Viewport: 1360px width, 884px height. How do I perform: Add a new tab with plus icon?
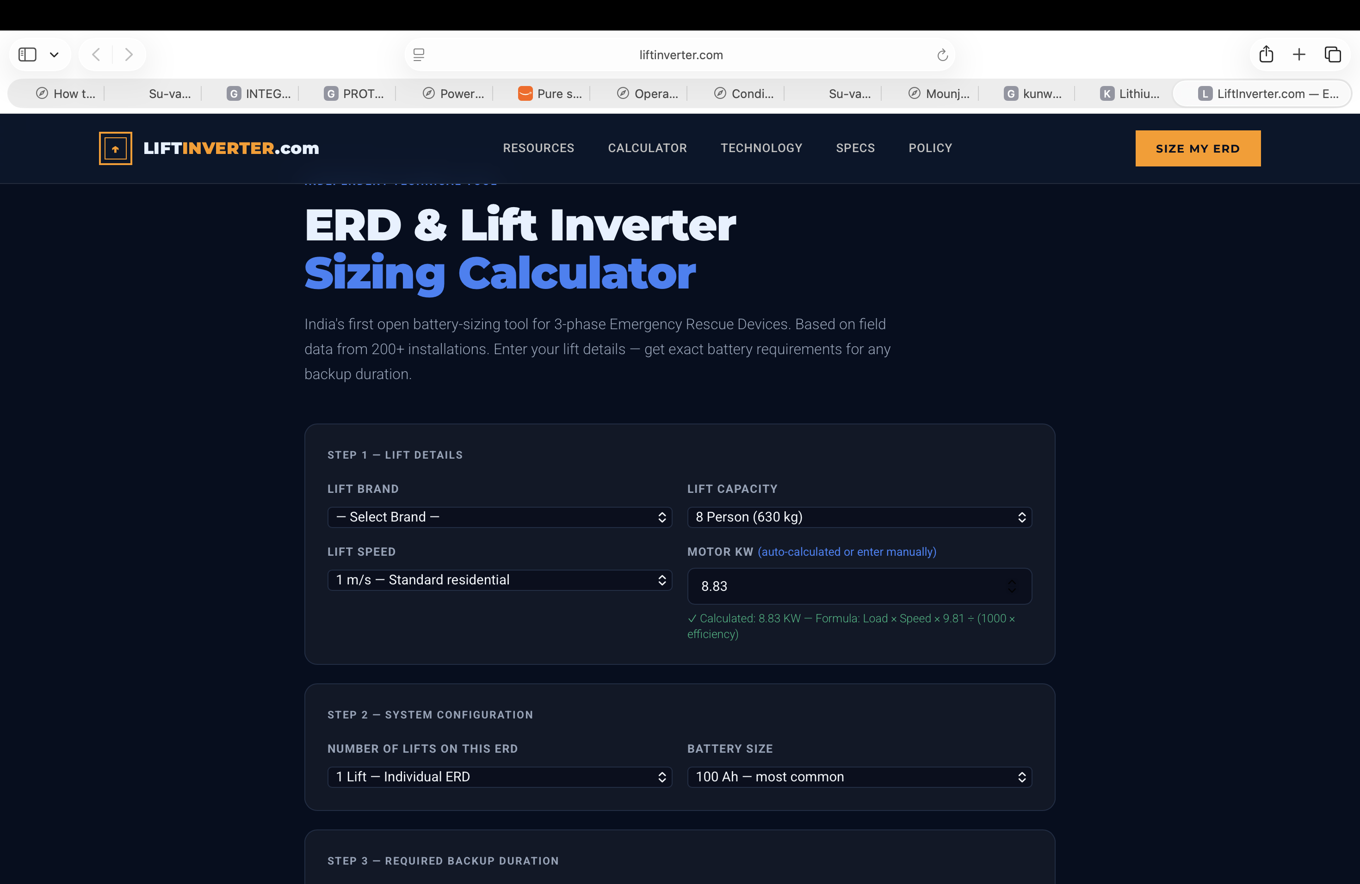tap(1299, 54)
